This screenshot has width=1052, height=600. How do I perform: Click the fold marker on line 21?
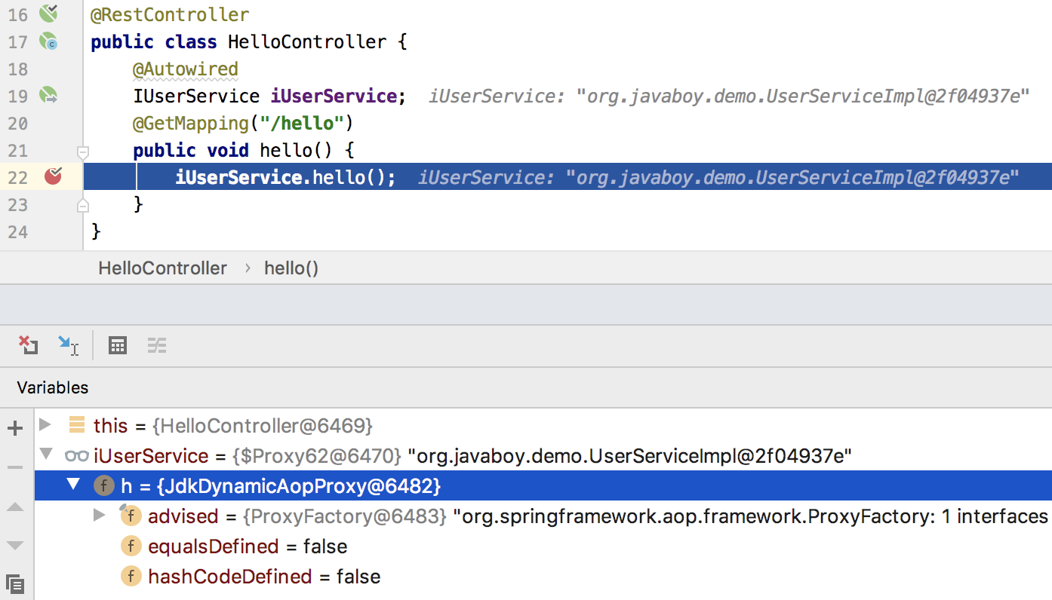(x=83, y=152)
